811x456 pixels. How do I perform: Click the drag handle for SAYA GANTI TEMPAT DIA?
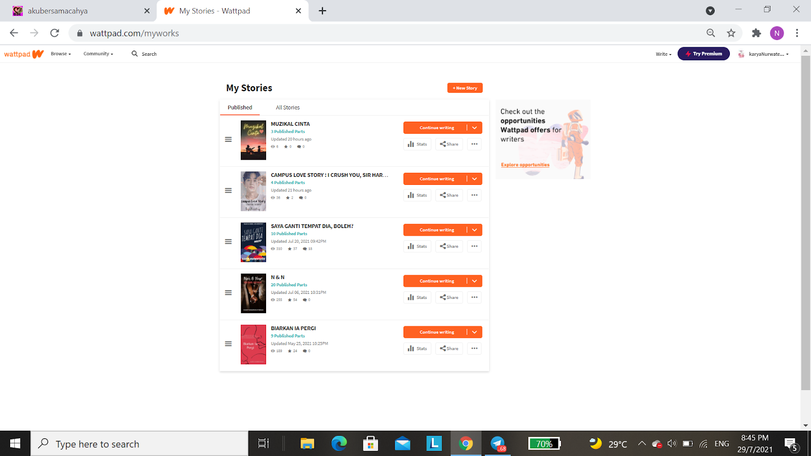[x=228, y=242]
